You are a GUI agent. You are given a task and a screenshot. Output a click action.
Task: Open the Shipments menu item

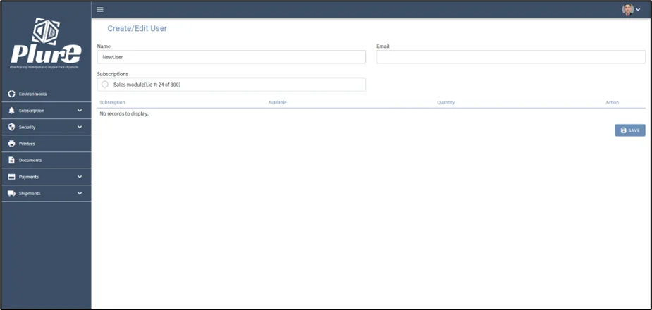pyautogui.click(x=46, y=193)
